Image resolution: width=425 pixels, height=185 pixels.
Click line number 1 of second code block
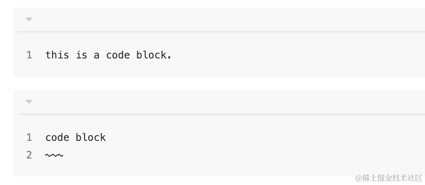pyautogui.click(x=29, y=137)
